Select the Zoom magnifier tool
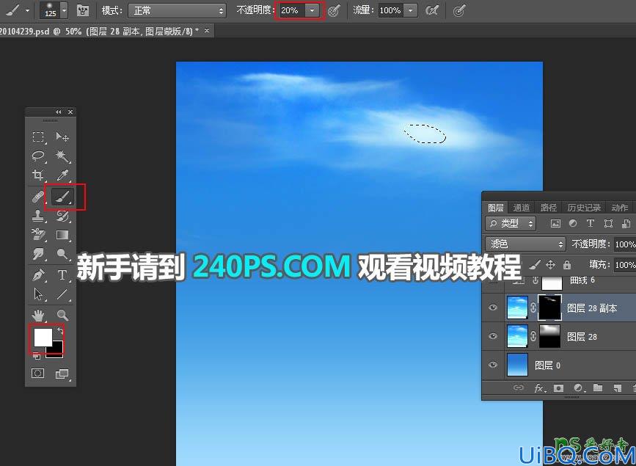Image resolution: width=636 pixels, height=466 pixels. click(62, 316)
